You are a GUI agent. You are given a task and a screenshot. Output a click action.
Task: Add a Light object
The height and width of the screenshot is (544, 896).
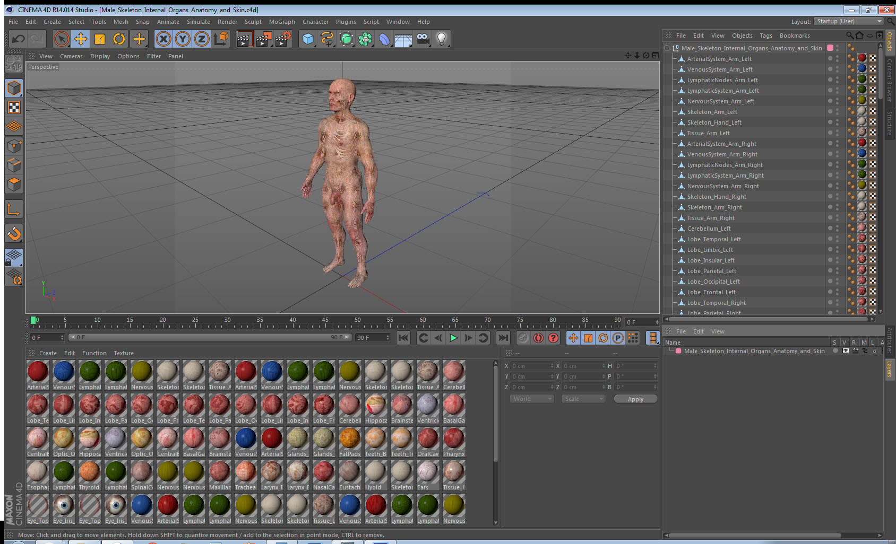[x=442, y=39]
